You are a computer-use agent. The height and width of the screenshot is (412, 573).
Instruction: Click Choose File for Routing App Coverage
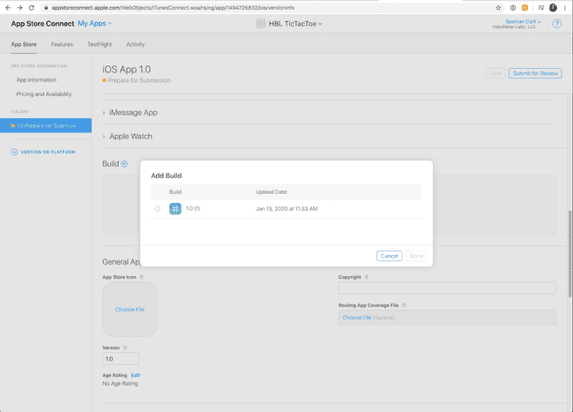357,318
